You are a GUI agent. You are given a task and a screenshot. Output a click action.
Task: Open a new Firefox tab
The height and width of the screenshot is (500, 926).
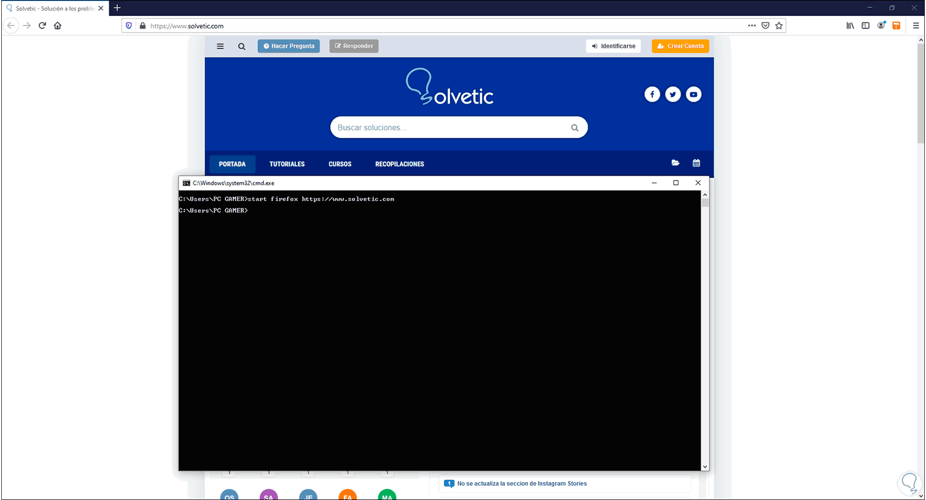click(x=117, y=8)
